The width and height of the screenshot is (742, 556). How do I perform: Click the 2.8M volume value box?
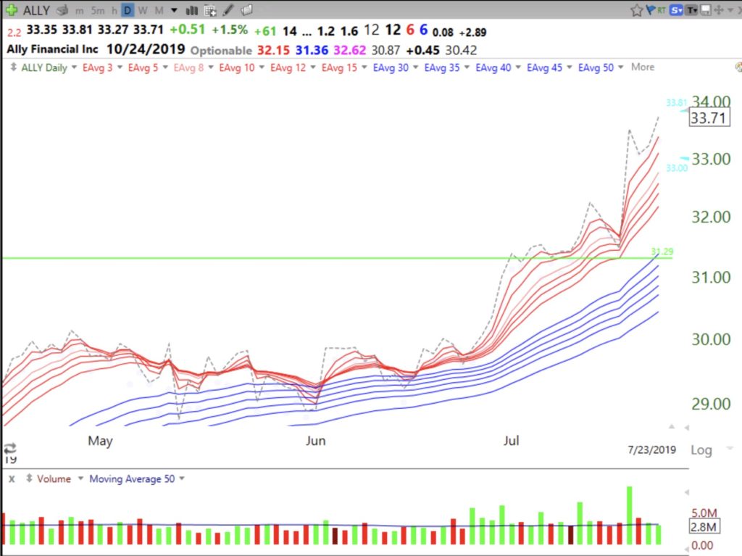tap(704, 526)
